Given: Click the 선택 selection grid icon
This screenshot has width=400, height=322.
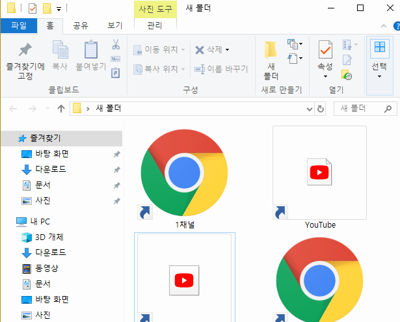Looking at the screenshot, I should pos(380,47).
